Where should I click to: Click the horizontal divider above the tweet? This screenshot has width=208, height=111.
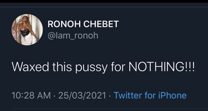pyautogui.click(x=104, y=7)
